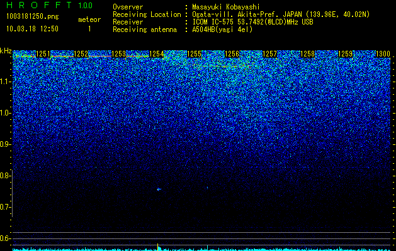Click the 1254 time marker

coord(157,54)
